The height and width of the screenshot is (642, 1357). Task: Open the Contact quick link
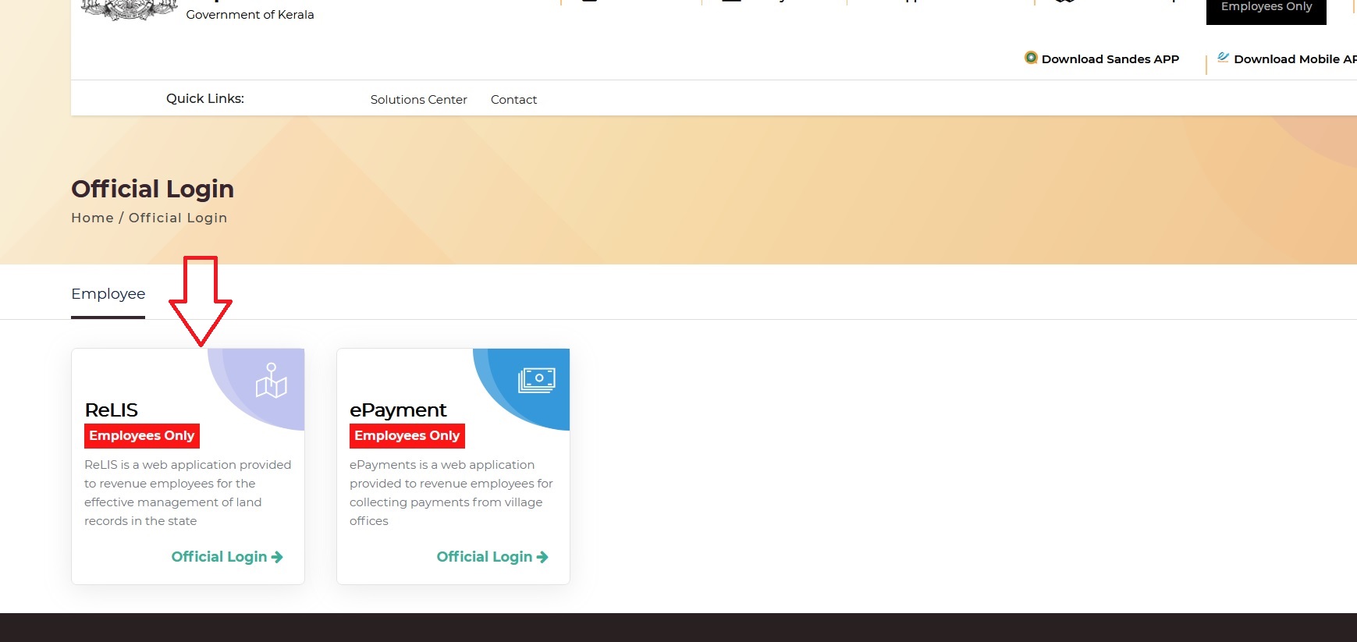(513, 100)
